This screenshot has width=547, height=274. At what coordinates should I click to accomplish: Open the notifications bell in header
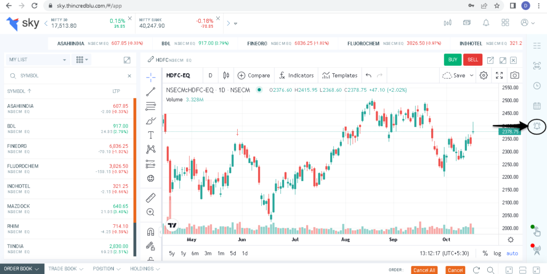click(486, 22)
